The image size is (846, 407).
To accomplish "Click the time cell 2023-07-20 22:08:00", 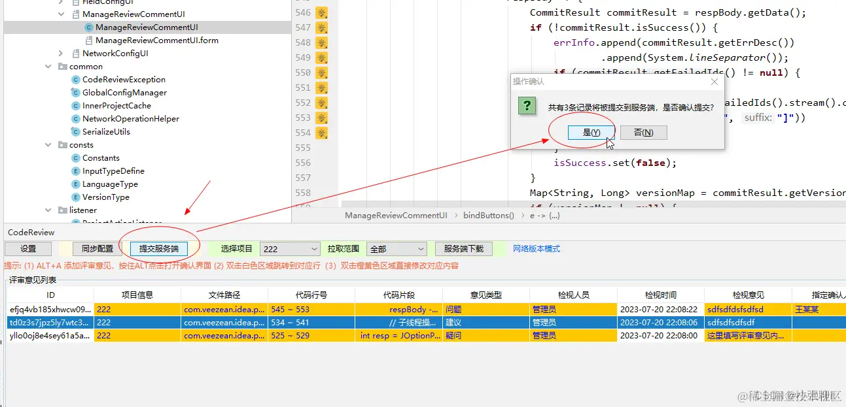I will [x=661, y=335].
